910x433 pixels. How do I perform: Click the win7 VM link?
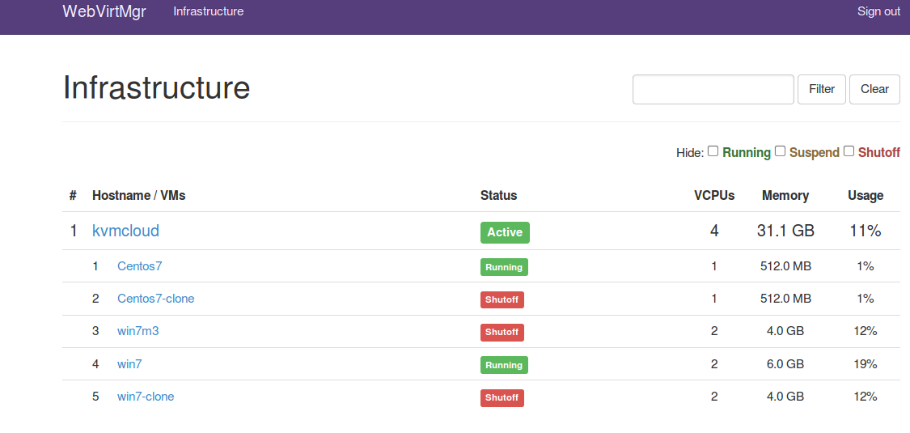(129, 364)
